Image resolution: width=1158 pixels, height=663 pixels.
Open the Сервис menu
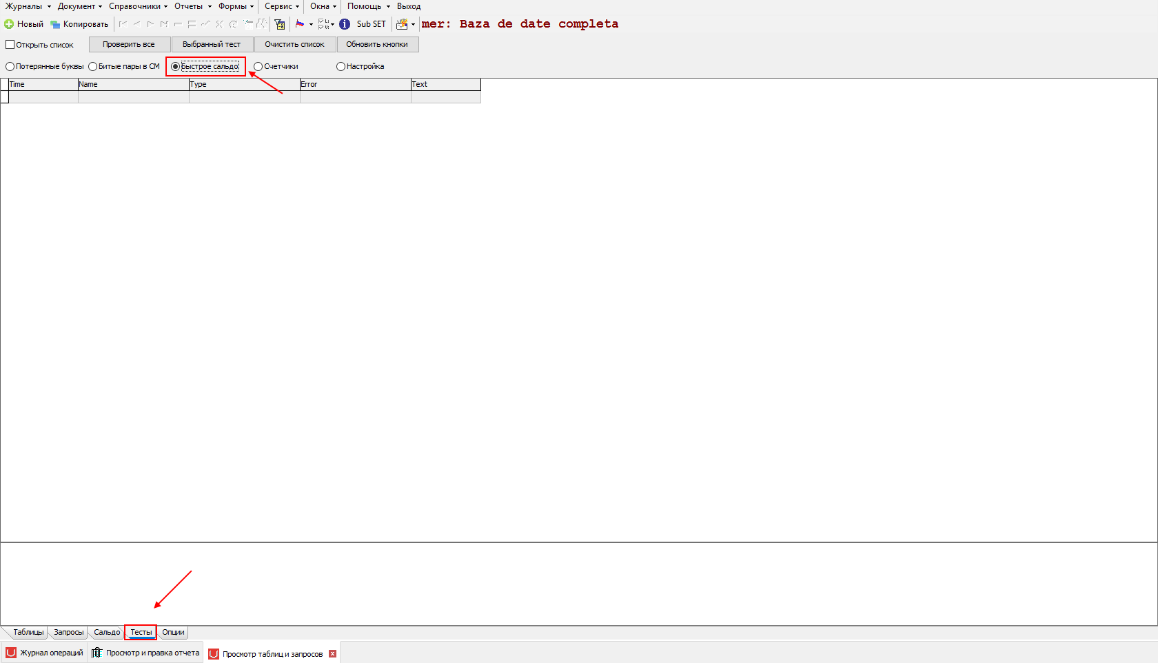click(x=282, y=6)
